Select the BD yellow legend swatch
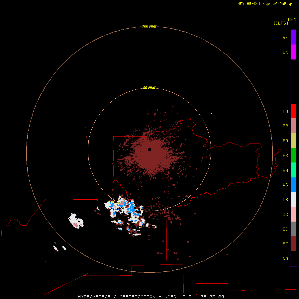Image resolution: width=299 pixels, height=299 pixels. pos(293,141)
